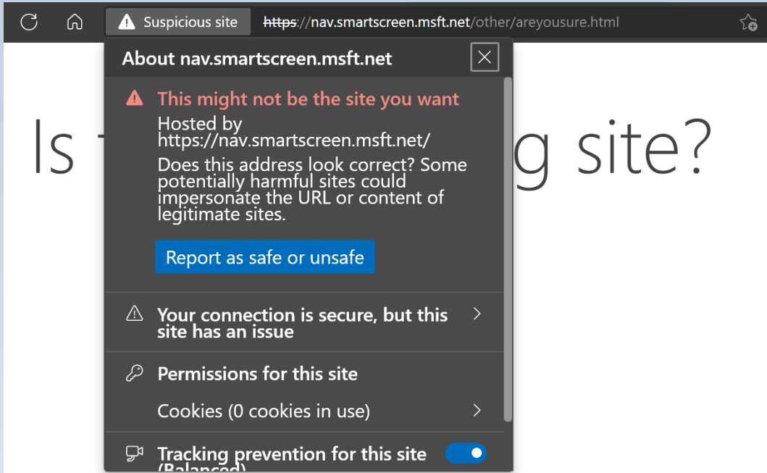Image resolution: width=767 pixels, height=473 pixels.
Task: Reload the current page
Action: coord(28,22)
